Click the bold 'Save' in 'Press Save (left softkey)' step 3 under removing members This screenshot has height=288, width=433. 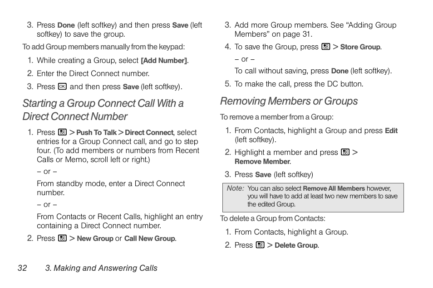[x=263, y=175]
